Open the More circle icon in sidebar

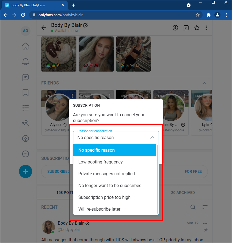26,154
